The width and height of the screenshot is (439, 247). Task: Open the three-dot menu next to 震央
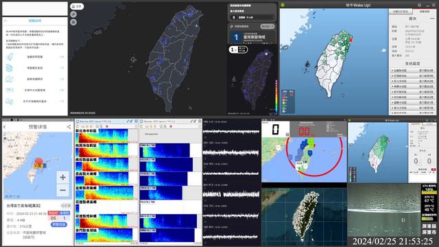click(x=432, y=19)
